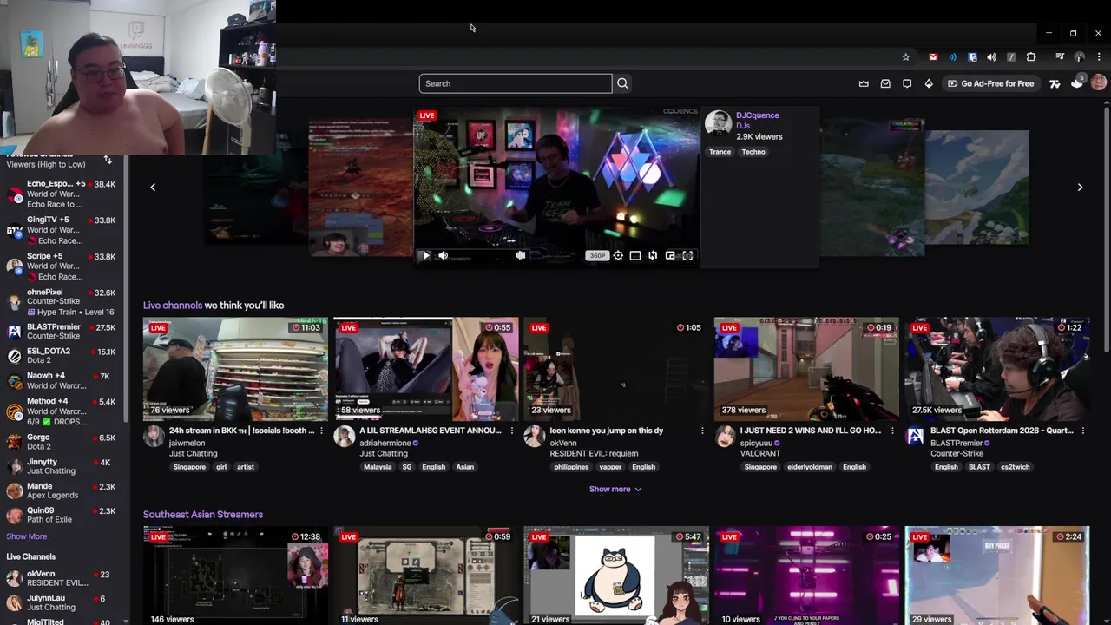Select the elderlyoldman tag

809,467
